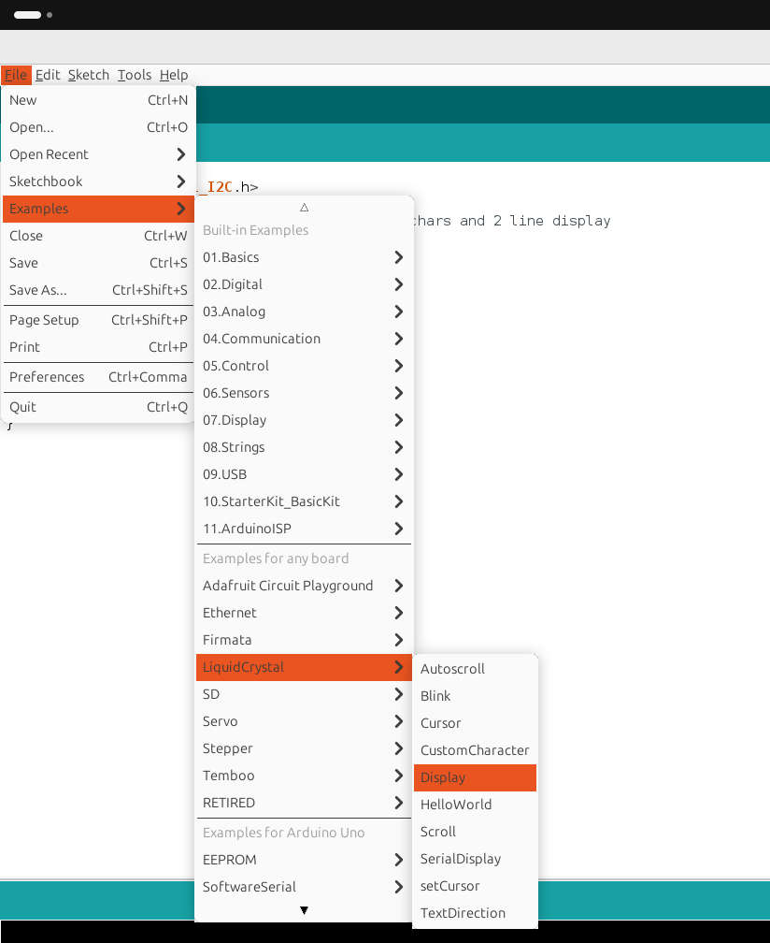
Task: Expand the 03.Analog examples
Action: [x=304, y=312]
